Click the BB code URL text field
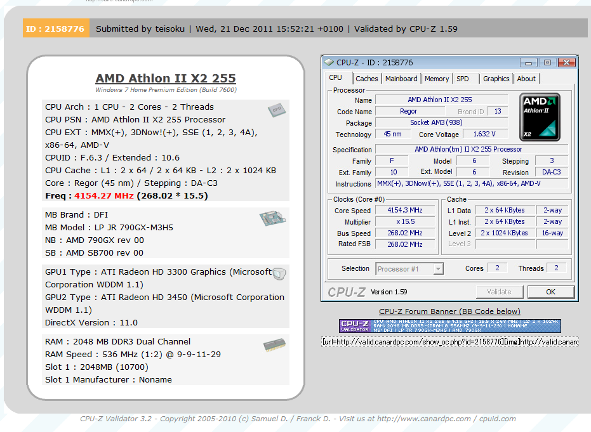 449,342
